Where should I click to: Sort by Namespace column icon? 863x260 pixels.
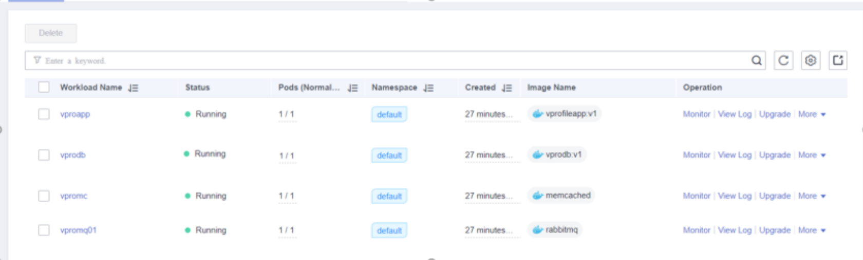[428, 88]
